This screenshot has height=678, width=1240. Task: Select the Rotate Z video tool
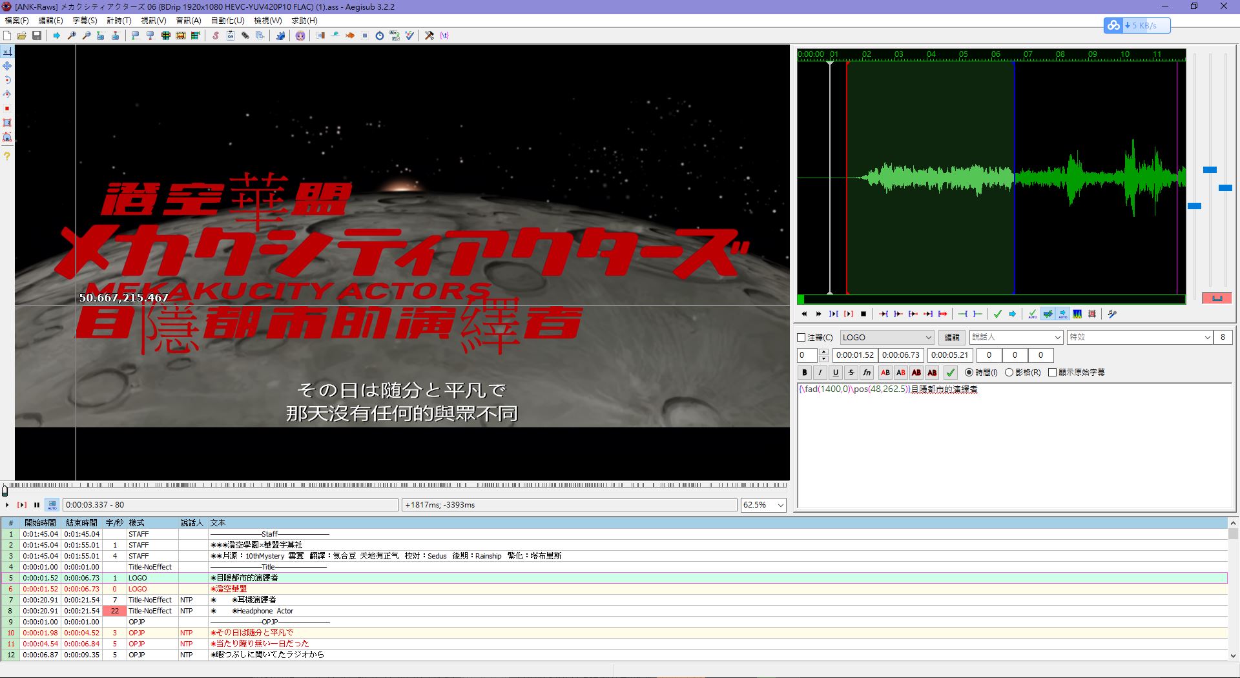click(x=7, y=80)
